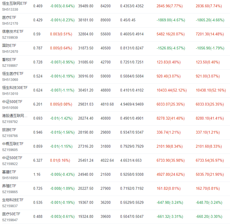Open the 中概互联ETF fund name

pos(13,144)
